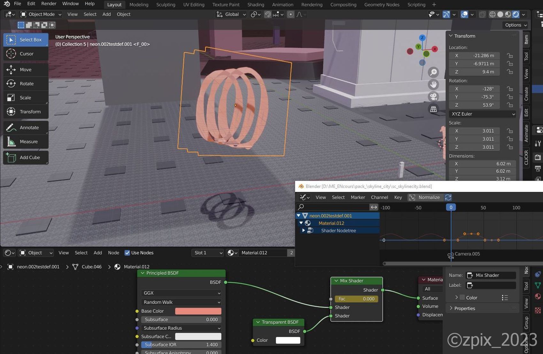Image resolution: width=543 pixels, height=354 pixels.
Task: Switch to the Shading workspace tab
Action: coord(256,5)
